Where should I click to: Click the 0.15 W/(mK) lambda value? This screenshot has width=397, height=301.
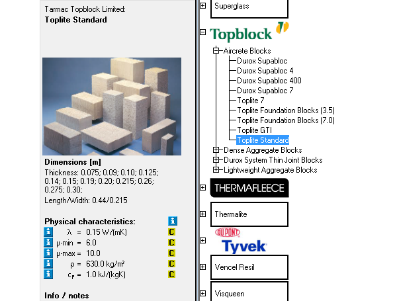coord(107,232)
